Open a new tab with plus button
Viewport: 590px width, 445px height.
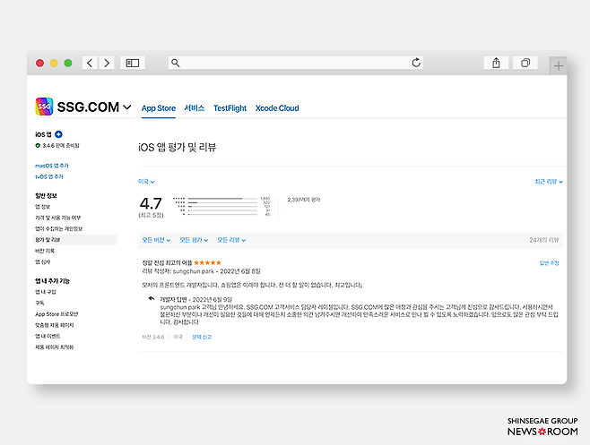(x=558, y=64)
